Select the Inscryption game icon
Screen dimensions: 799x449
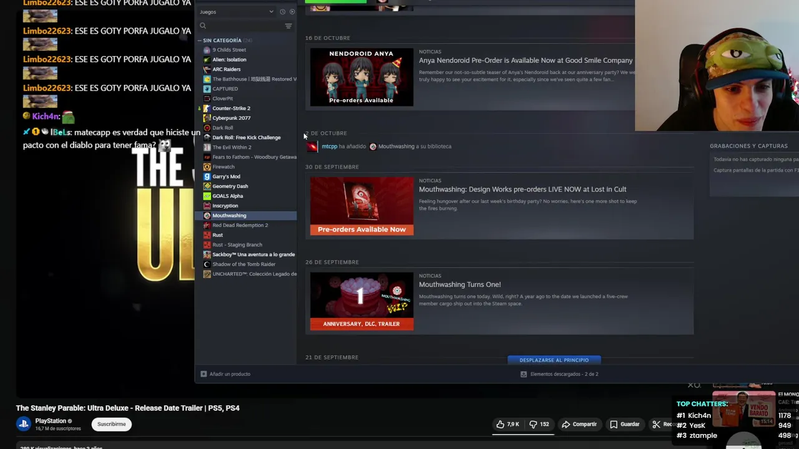click(x=207, y=206)
